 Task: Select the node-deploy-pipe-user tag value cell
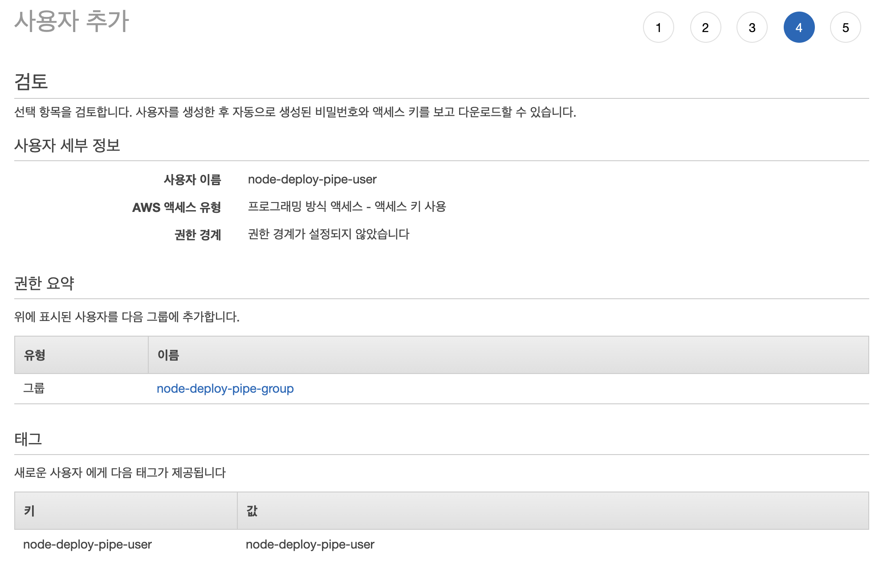click(310, 545)
